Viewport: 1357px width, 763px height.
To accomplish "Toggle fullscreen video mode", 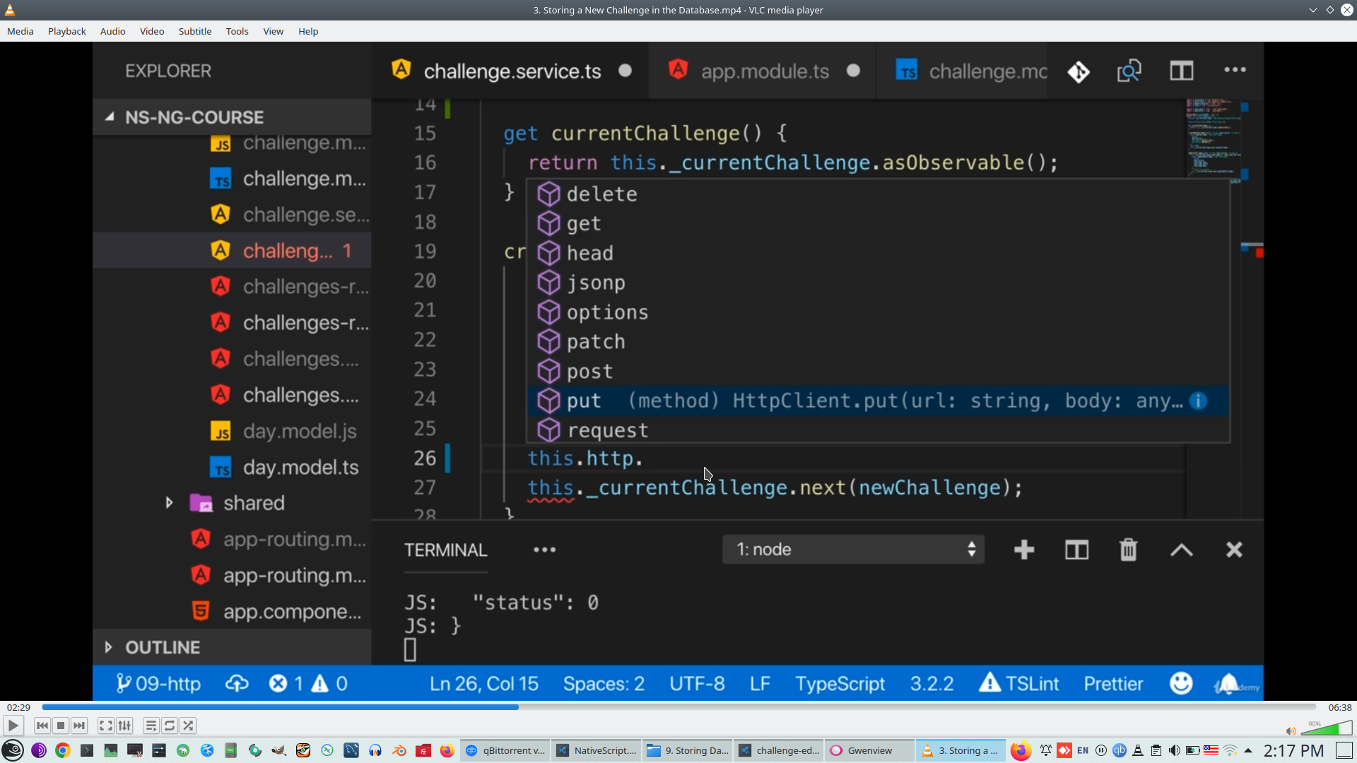I will 105,726.
